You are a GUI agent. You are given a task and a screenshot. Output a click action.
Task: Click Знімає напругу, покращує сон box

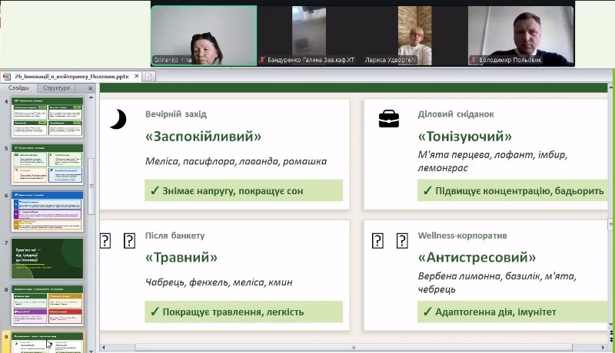click(x=244, y=190)
